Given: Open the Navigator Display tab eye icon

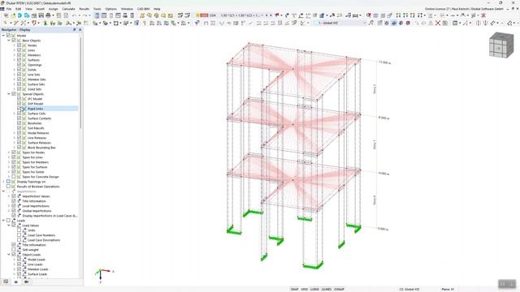Looking at the screenshot, I should (16, 281).
